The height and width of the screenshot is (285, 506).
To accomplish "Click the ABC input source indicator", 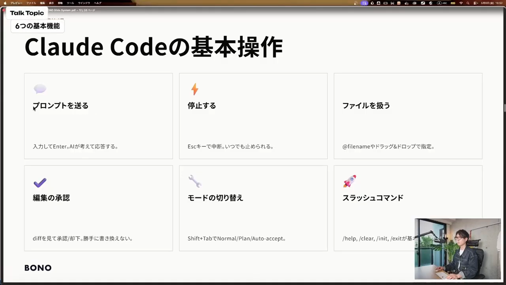I will point(442,3).
